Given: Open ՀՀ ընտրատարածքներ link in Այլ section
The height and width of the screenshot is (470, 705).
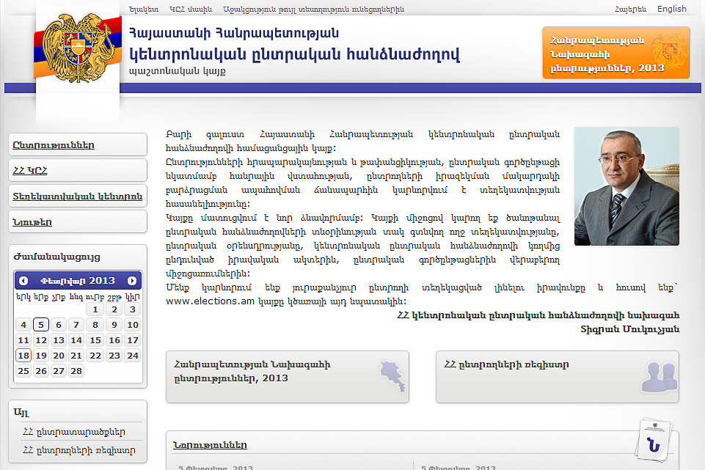Looking at the screenshot, I should coord(73,432).
